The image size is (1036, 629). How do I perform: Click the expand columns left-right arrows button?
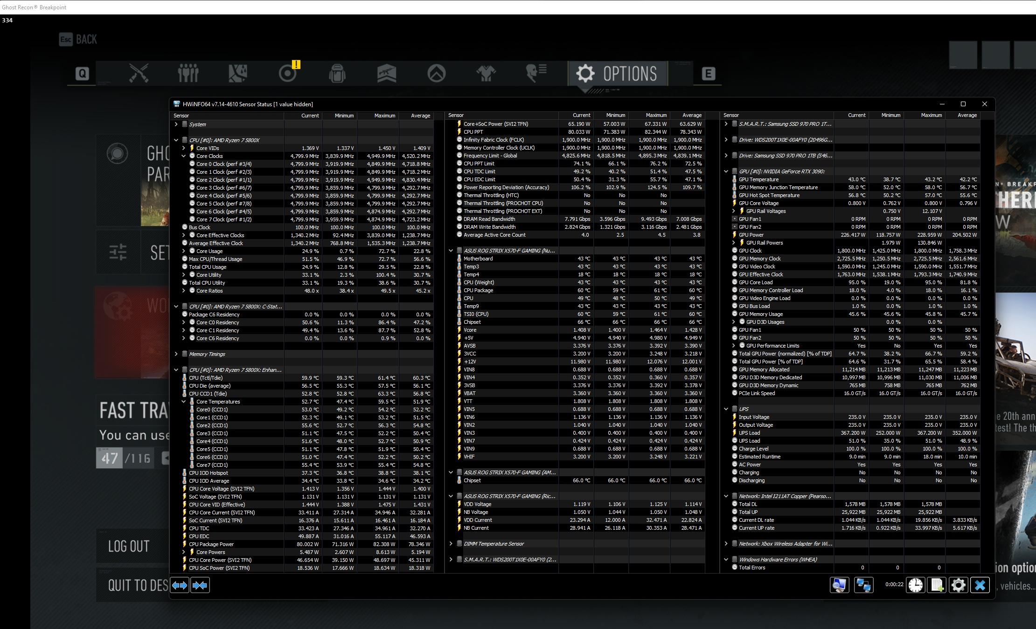[x=180, y=585]
